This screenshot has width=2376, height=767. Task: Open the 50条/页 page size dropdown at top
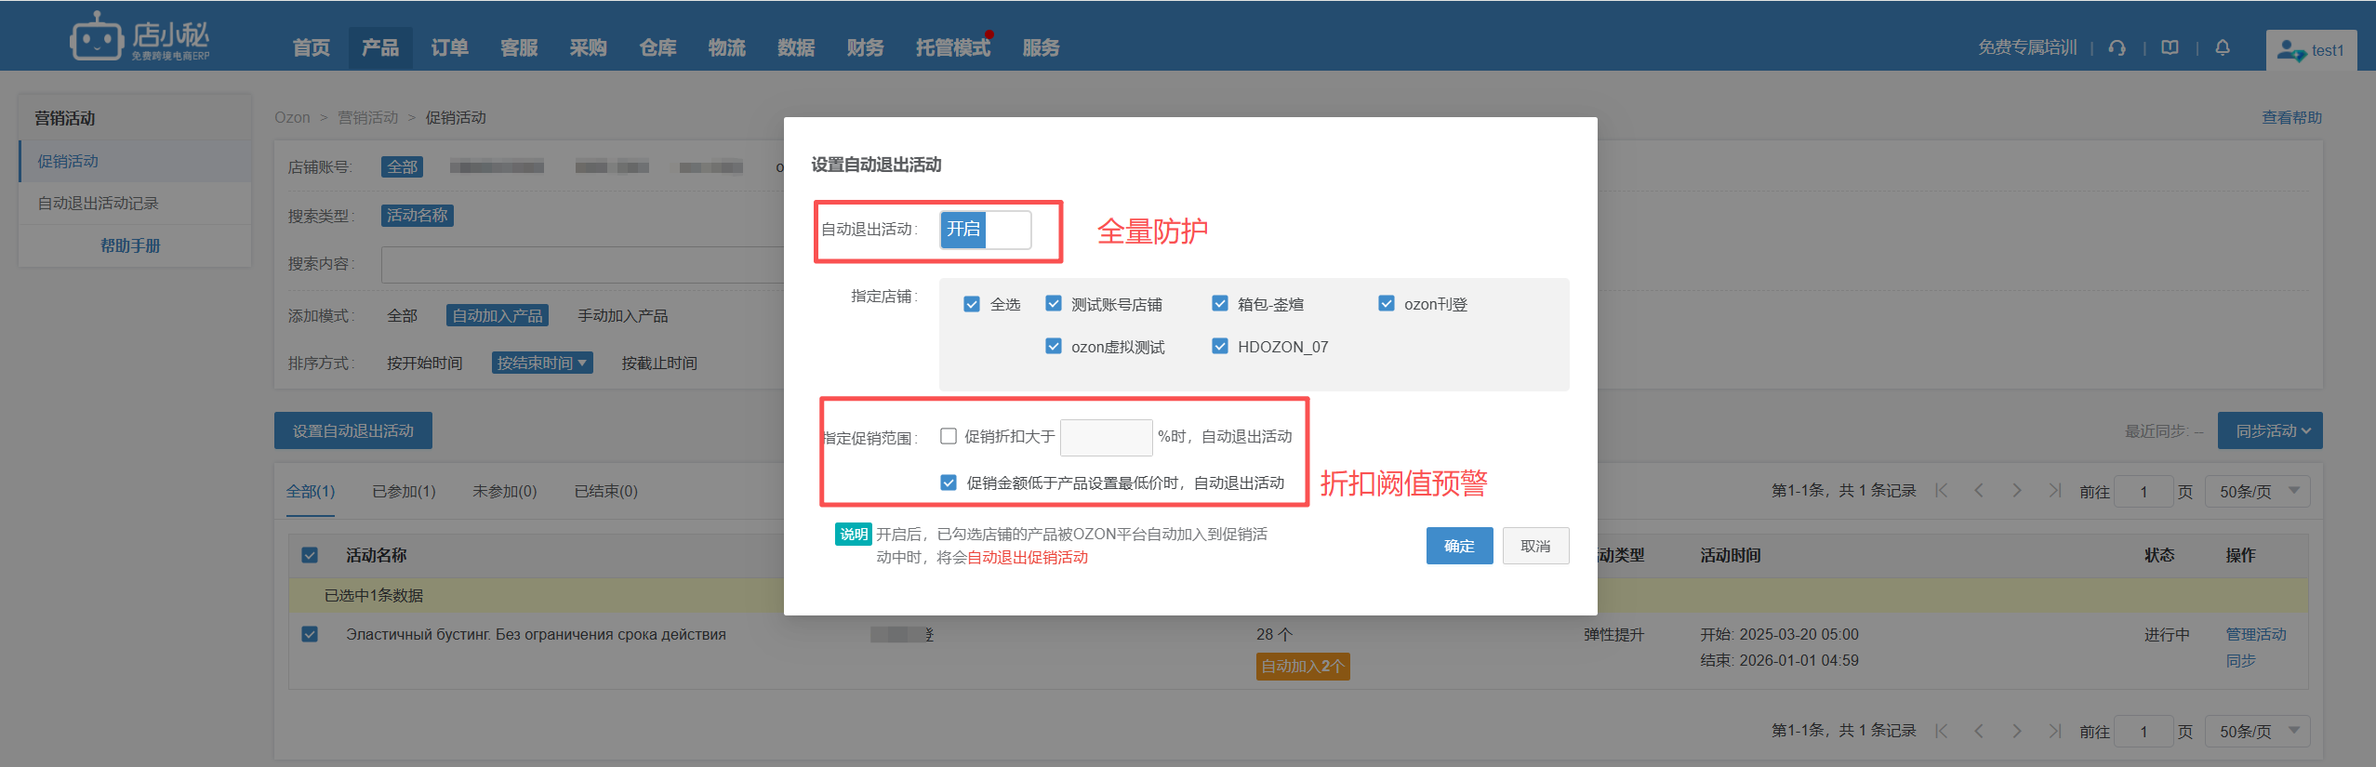(x=2258, y=491)
